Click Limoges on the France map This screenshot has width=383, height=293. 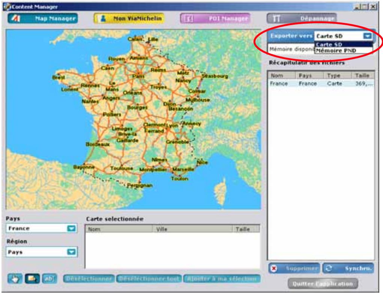(122, 129)
